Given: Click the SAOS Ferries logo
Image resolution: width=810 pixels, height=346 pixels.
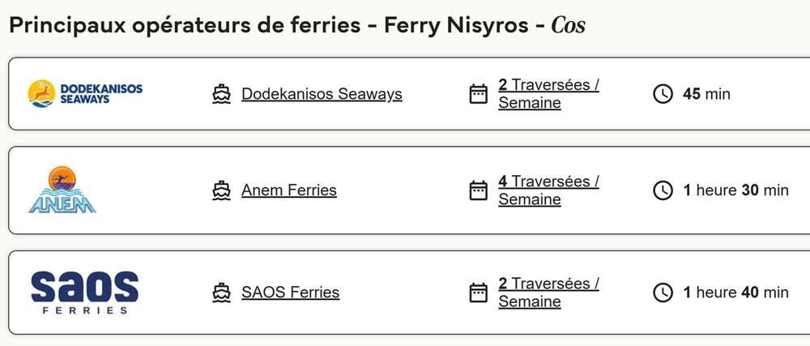Looking at the screenshot, I should 84,293.
